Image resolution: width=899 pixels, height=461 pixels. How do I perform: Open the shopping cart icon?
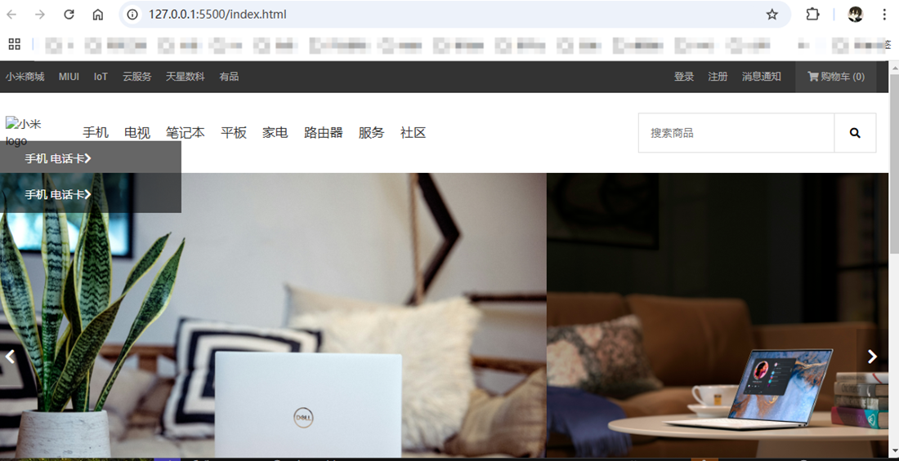click(x=813, y=76)
